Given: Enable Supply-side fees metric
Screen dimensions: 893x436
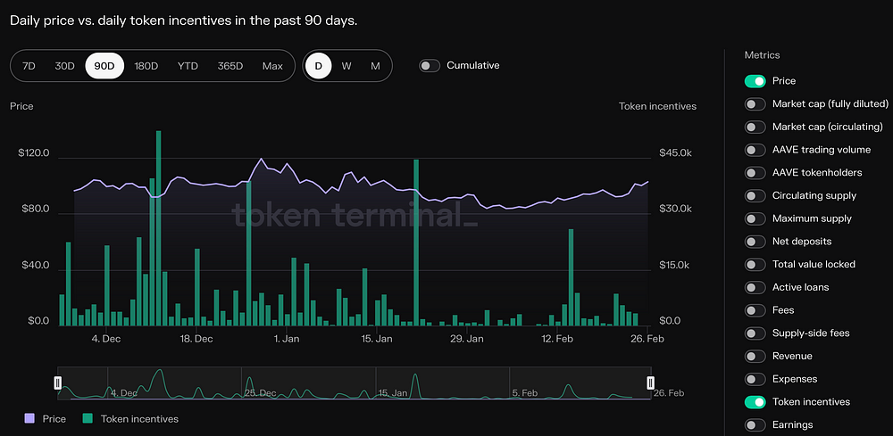Looking at the screenshot, I should [x=755, y=333].
